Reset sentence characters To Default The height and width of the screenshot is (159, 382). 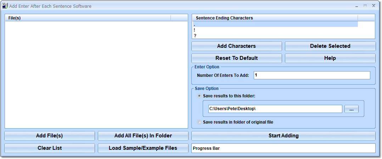pos(237,58)
